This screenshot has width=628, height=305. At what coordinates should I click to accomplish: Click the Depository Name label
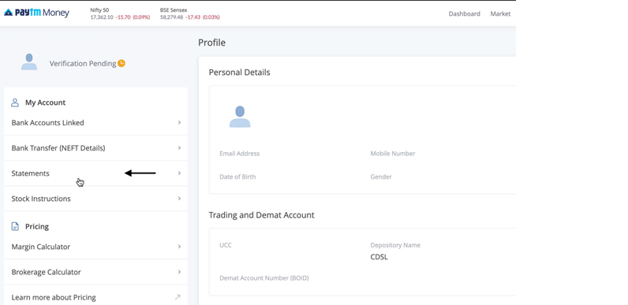(395, 245)
